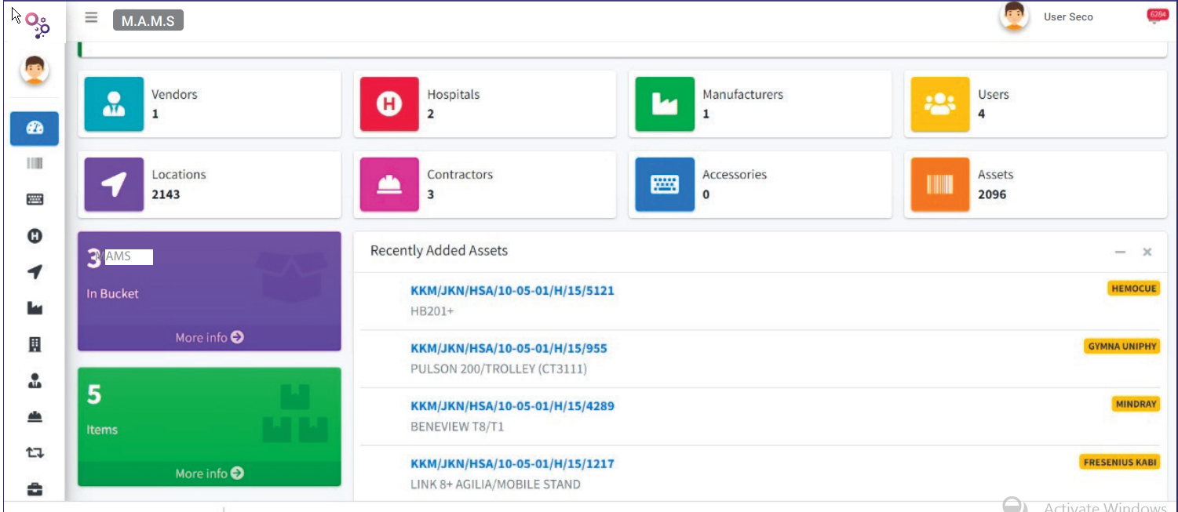Open the factory manufacturers icon in sidebar
Screen dimensions: 1178x512
tap(35, 309)
